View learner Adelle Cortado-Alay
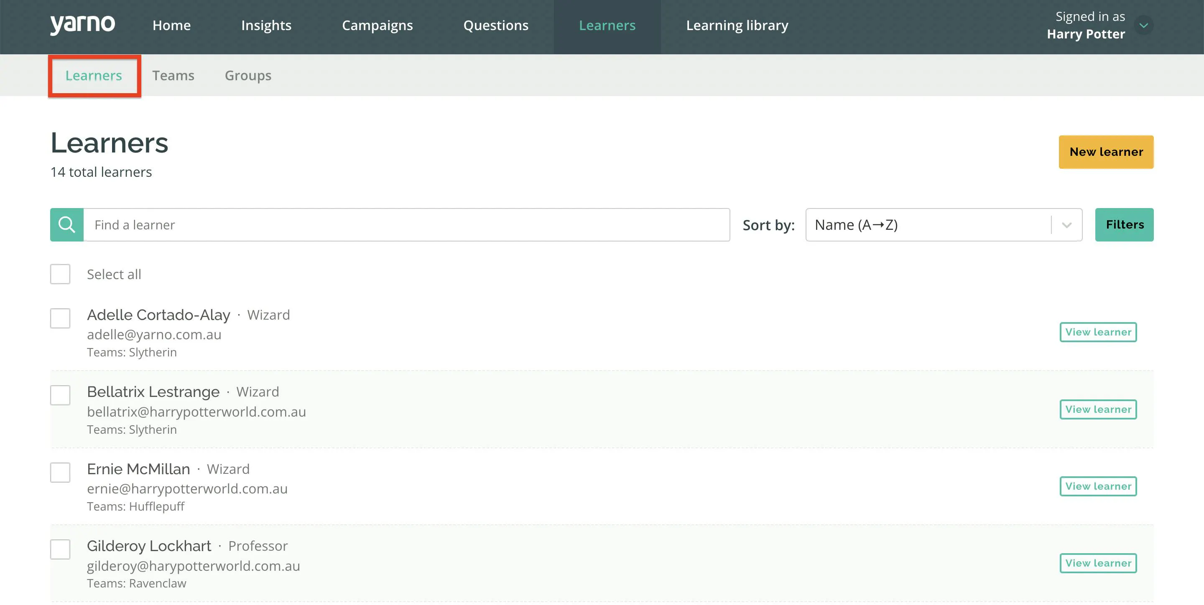The width and height of the screenshot is (1204, 605). (1098, 332)
